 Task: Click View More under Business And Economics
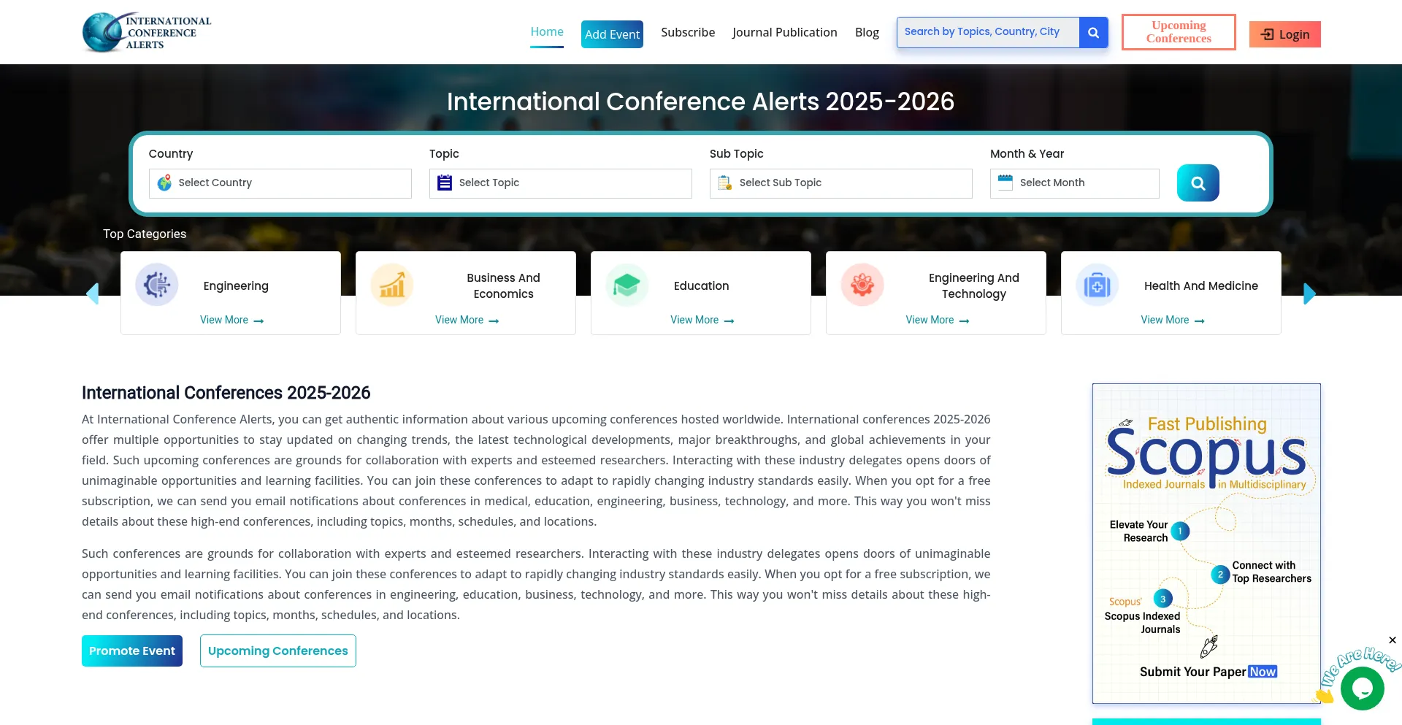(467, 320)
